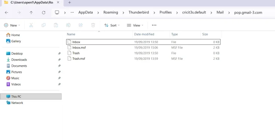Click date 19/09/2019 13:59 of Trash.msf
This screenshot has width=275, height=140.
tap(146, 59)
